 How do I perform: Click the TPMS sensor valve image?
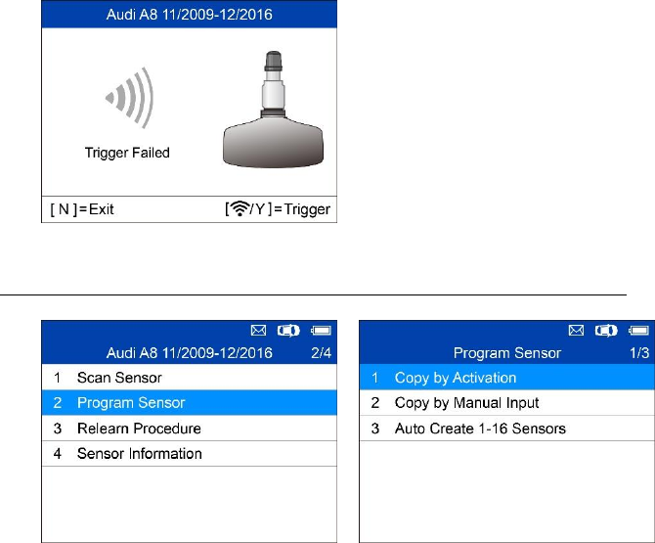pyautogui.click(x=273, y=110)
